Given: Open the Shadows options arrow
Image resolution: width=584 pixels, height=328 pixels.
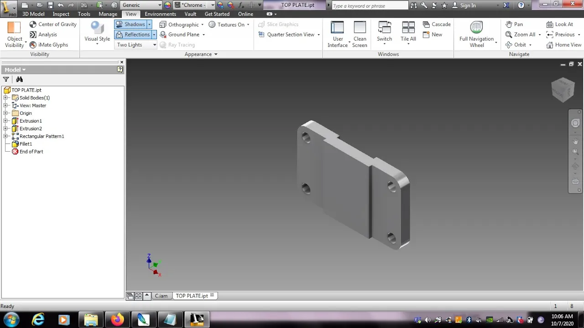Looking at the screenshot, I should click(149, 24).
